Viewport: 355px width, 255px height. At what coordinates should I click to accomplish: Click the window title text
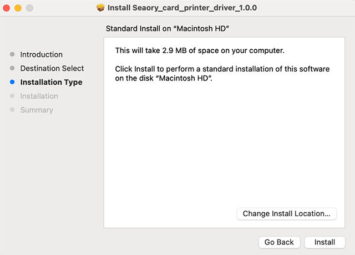point(182,8)
